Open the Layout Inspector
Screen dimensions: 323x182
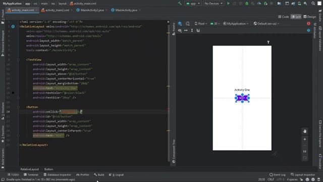click(303, 175)
